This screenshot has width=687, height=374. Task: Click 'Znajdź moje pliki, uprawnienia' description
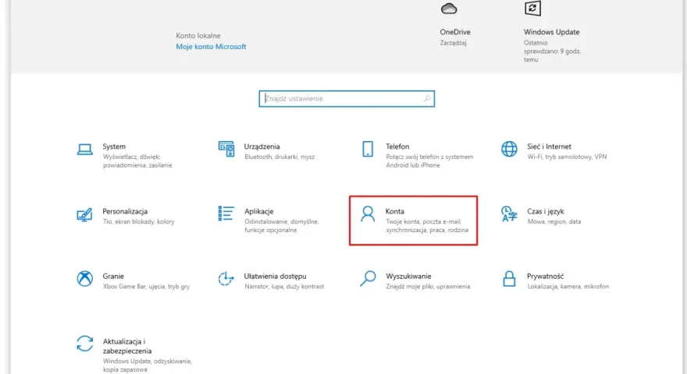pyautogui.click(x=428, y=286)
